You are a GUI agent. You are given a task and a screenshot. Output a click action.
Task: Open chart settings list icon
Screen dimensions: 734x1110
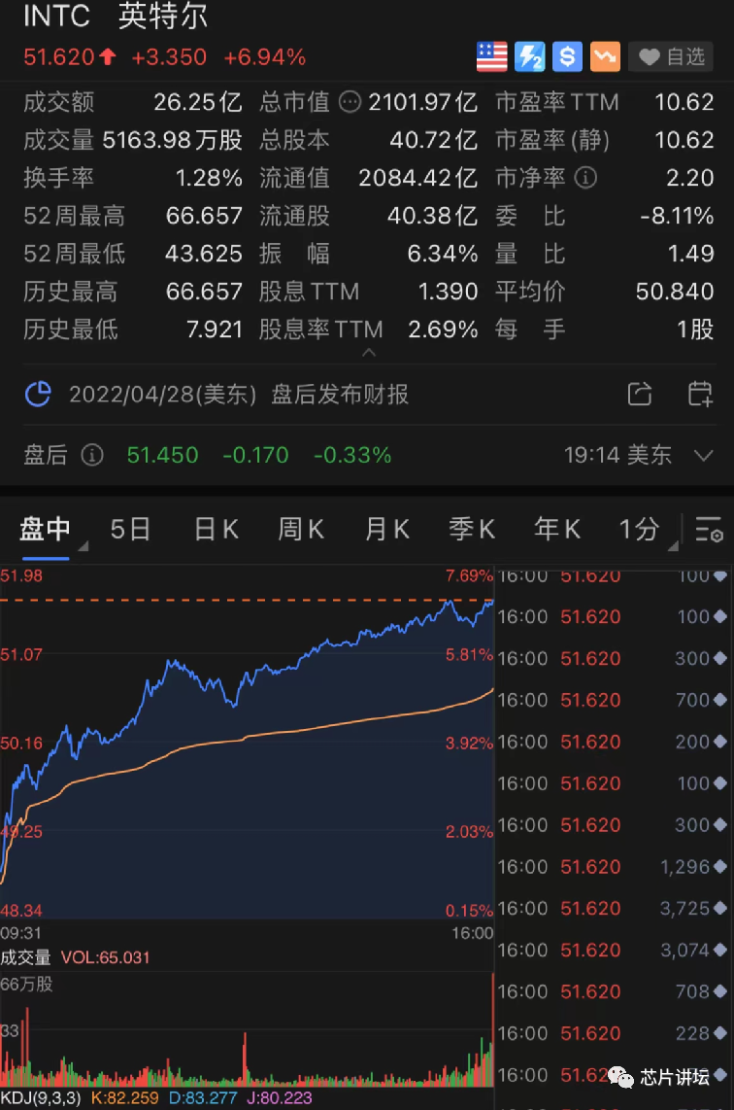(709, 530)
